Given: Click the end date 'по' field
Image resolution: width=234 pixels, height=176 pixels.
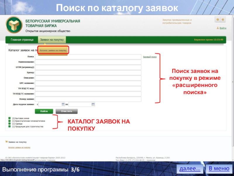Looking at the screenshot, I should pyautogui.click(x=82, y=104).
